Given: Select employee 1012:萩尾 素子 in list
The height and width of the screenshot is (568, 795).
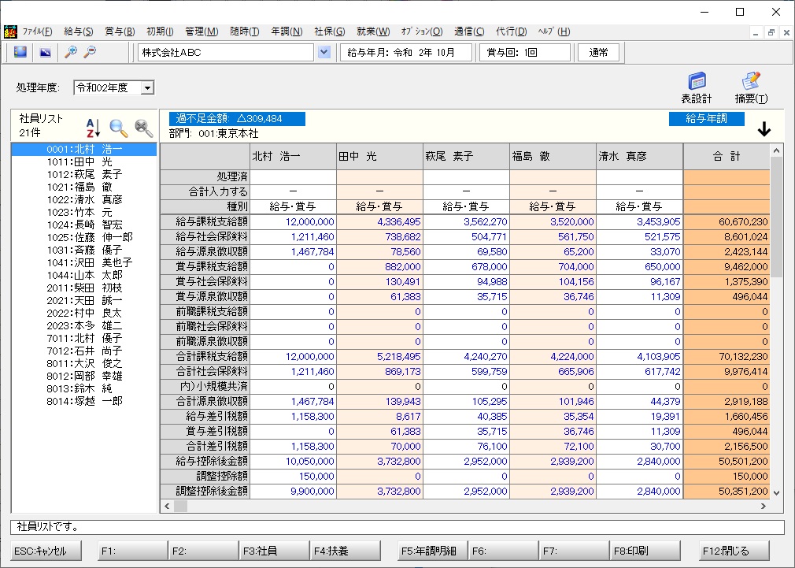Looking at the screenshot, I should point(84,174).
